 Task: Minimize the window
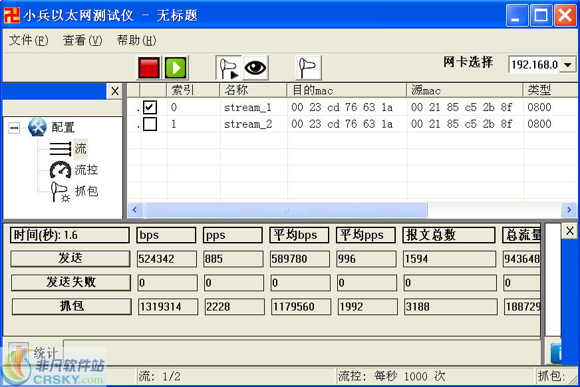[517, 15]
